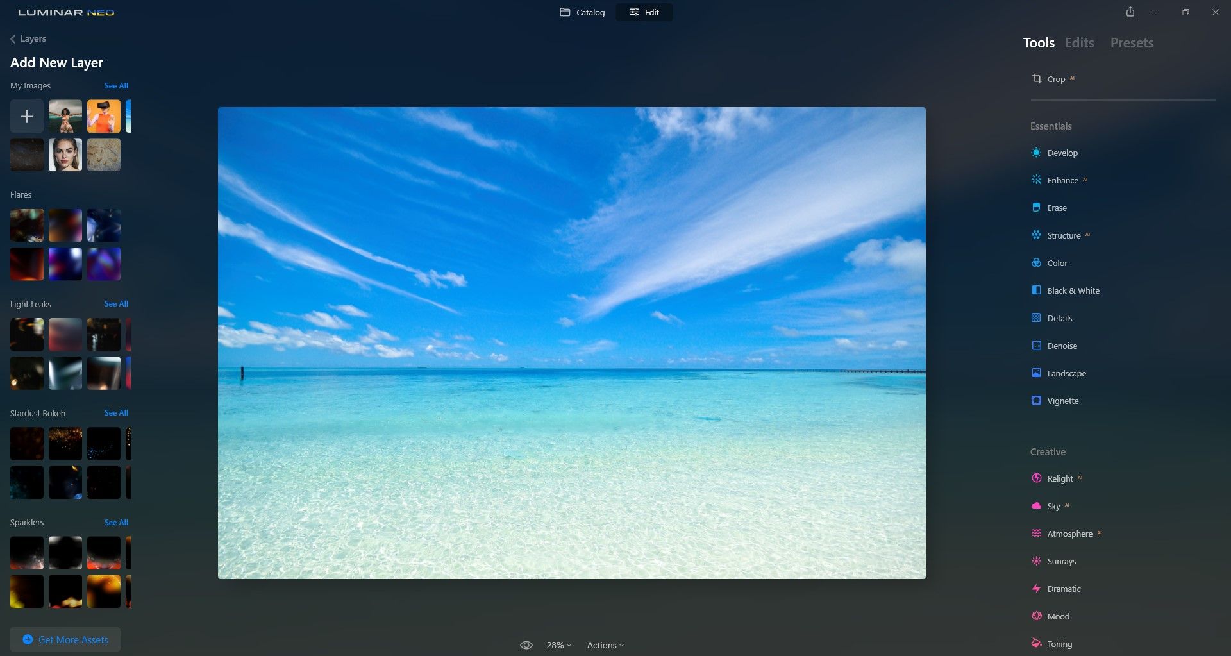This screenshot has width=1231, height=656.
Task: Click the beach photo on the canvas
Action: coord(572,343)
